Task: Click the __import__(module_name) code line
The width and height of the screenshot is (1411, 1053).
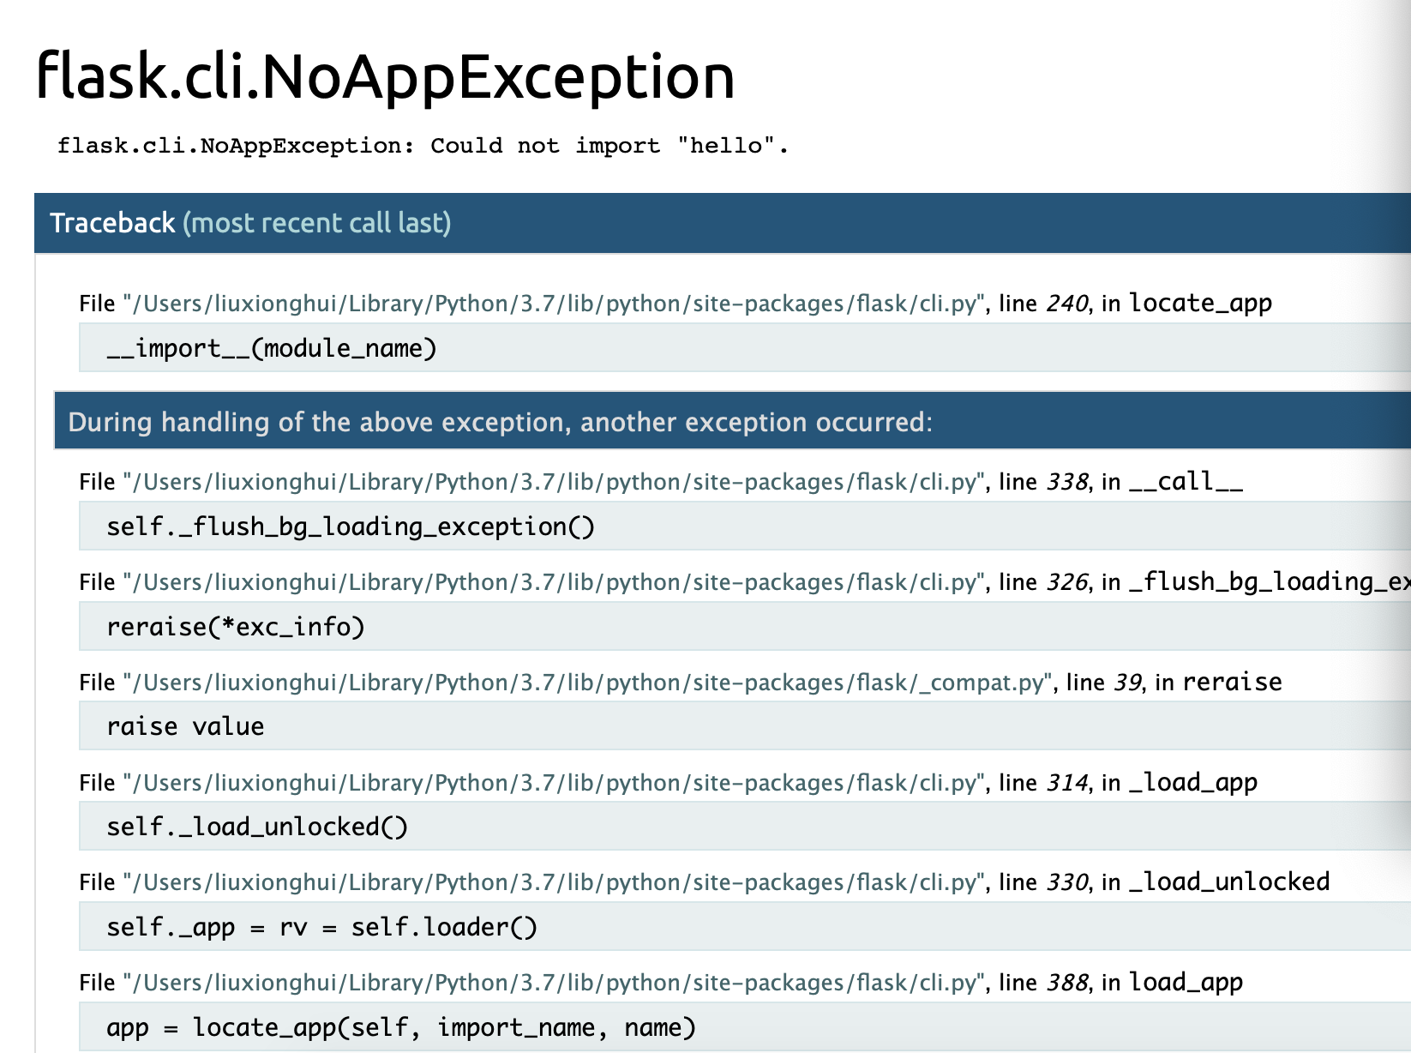Action: [x=745, y=348]
